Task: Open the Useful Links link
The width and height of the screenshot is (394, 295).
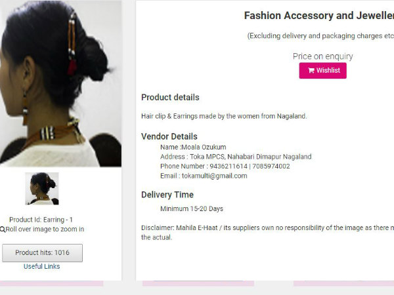Action: click(42, 266)
